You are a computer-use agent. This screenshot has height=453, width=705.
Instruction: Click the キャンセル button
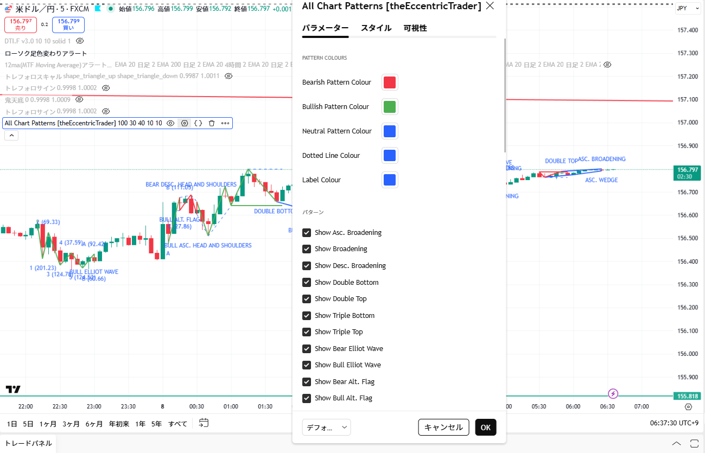(x=443, y=428)
